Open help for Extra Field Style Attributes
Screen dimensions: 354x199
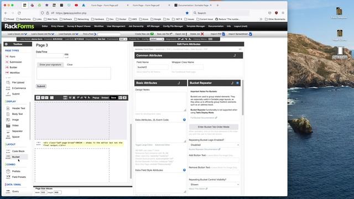(184, 170)
